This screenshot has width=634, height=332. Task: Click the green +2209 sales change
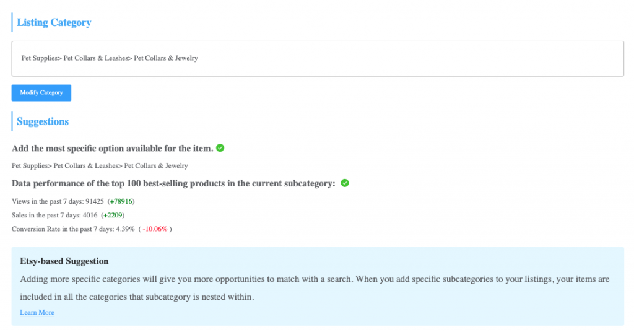click(x=113, y=215)
